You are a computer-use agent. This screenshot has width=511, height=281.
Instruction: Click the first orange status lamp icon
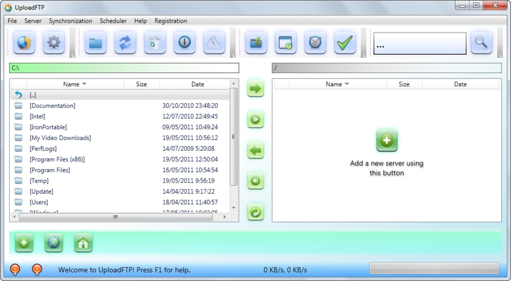coord(15,269)
